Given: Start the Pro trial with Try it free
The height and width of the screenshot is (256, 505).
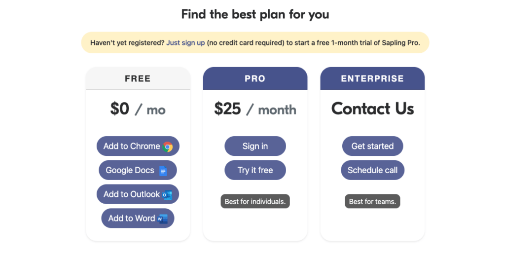Looking at the screenshot, I should [255, 170].
